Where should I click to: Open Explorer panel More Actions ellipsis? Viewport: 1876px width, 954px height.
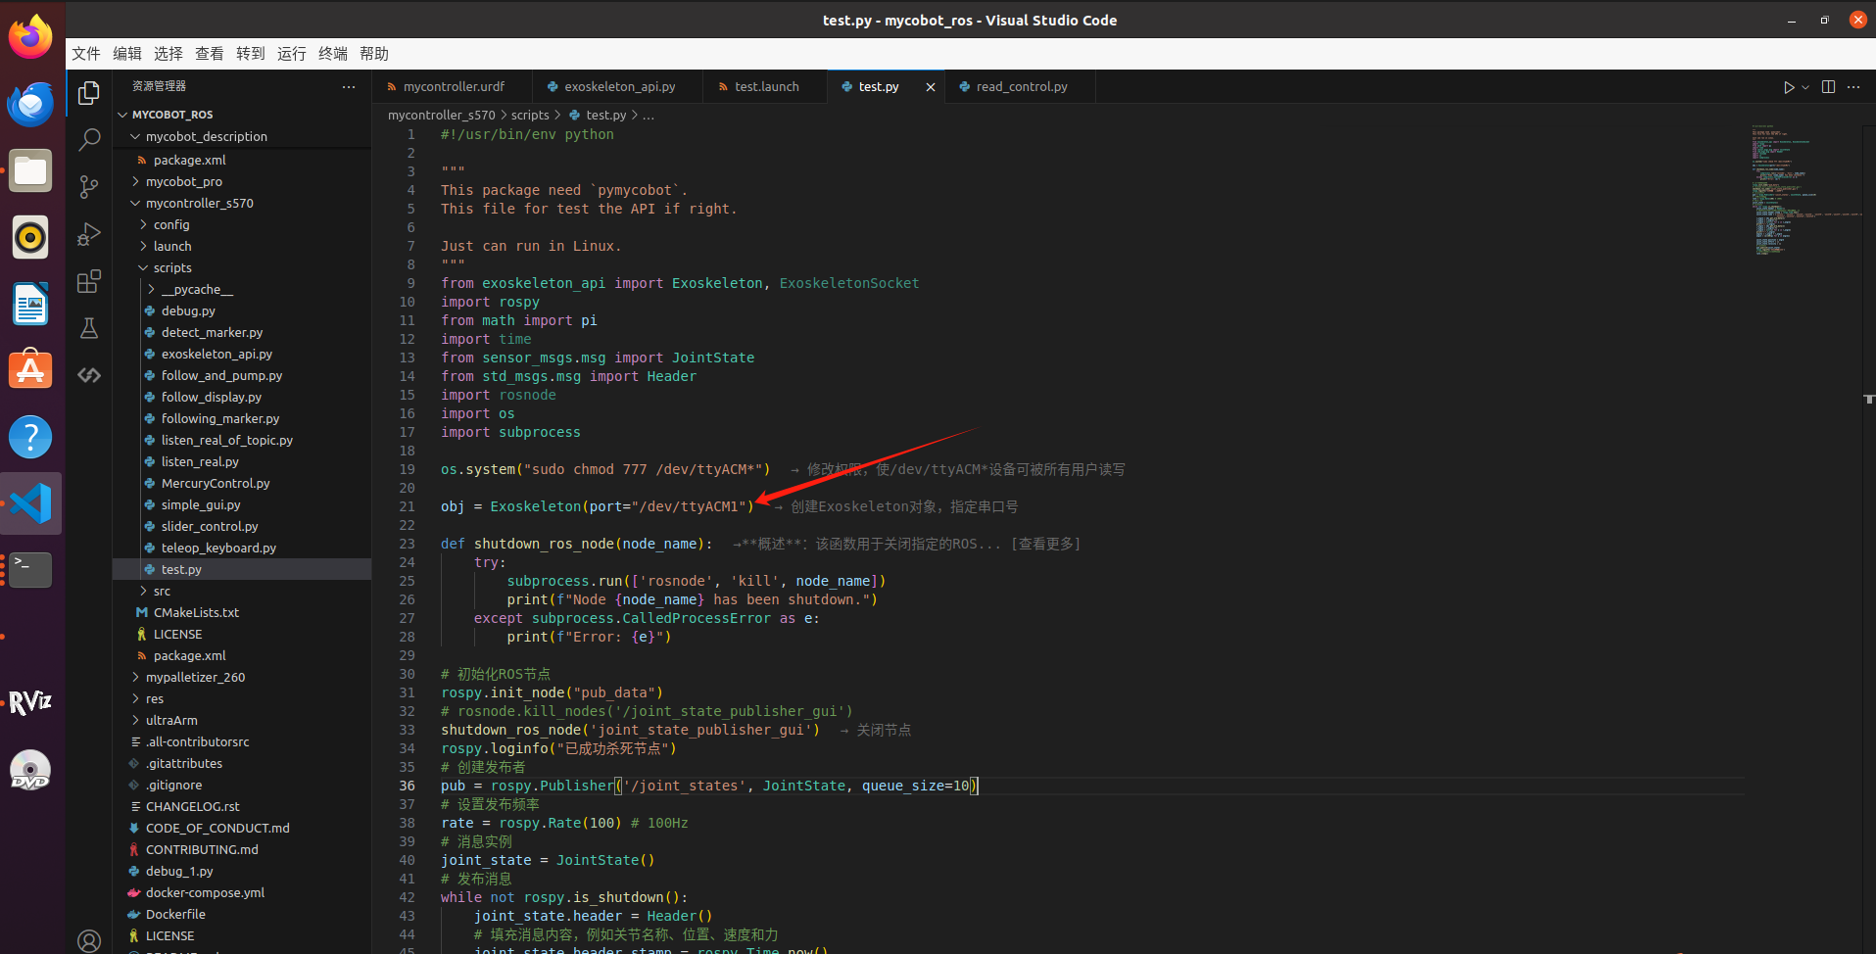pos(349,86)
